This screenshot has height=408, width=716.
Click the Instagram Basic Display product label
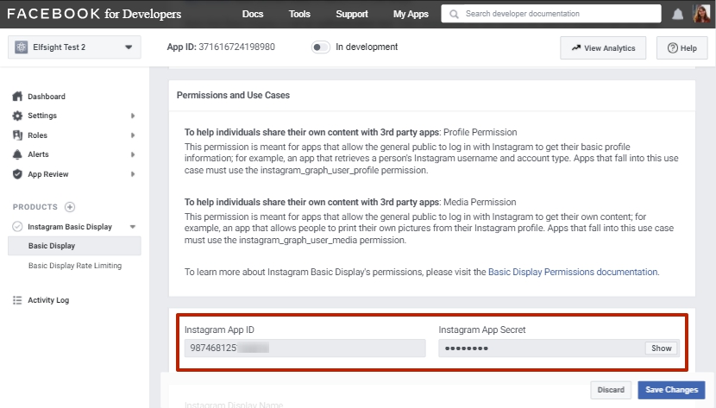point(70,227)
